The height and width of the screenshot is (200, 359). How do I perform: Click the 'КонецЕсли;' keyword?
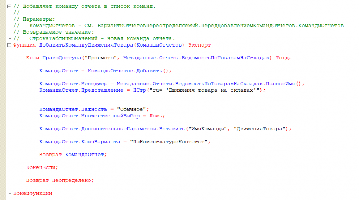[42, 167]
